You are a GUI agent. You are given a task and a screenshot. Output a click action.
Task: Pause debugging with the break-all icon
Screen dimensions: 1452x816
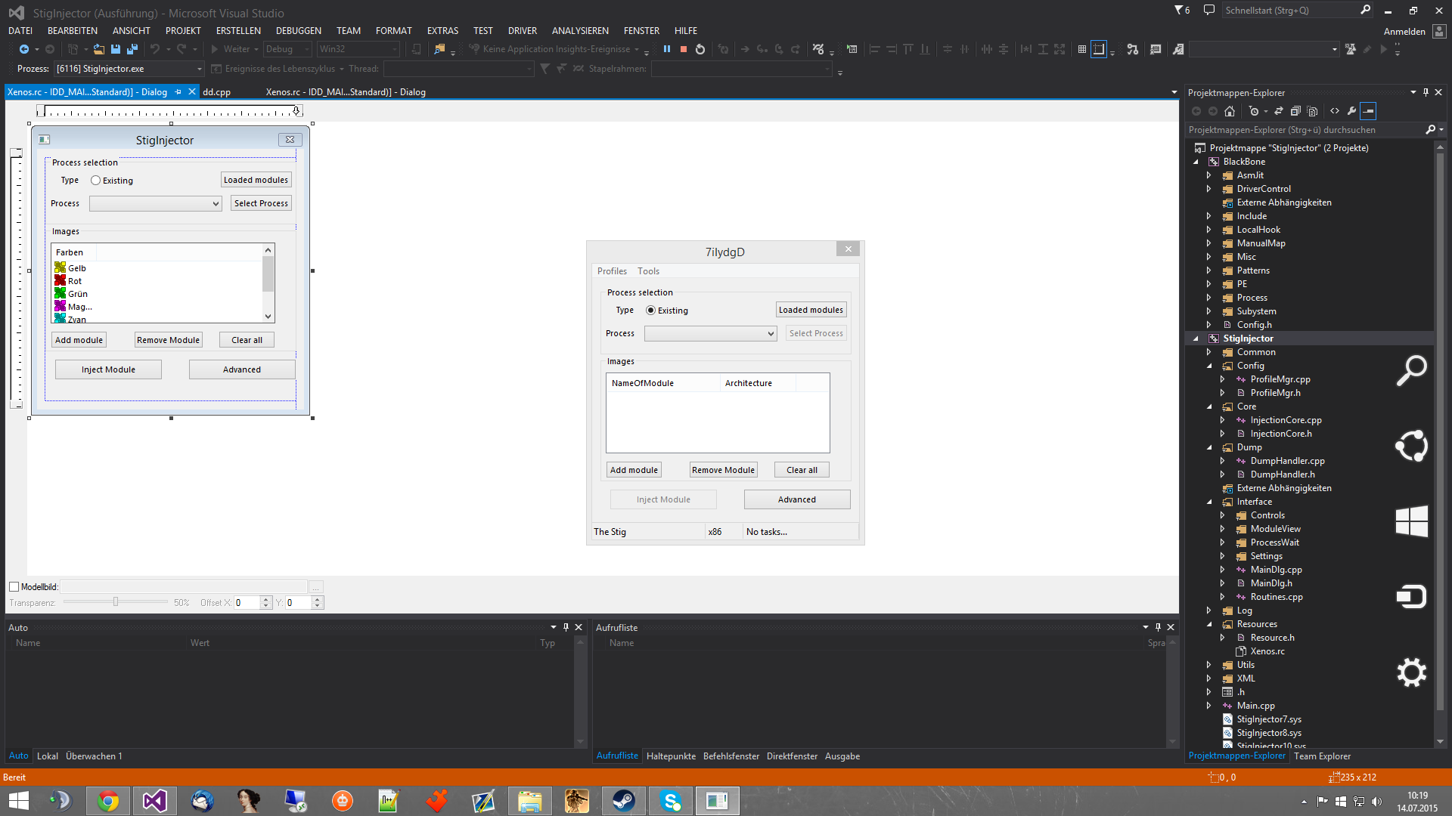click(667, 49)
